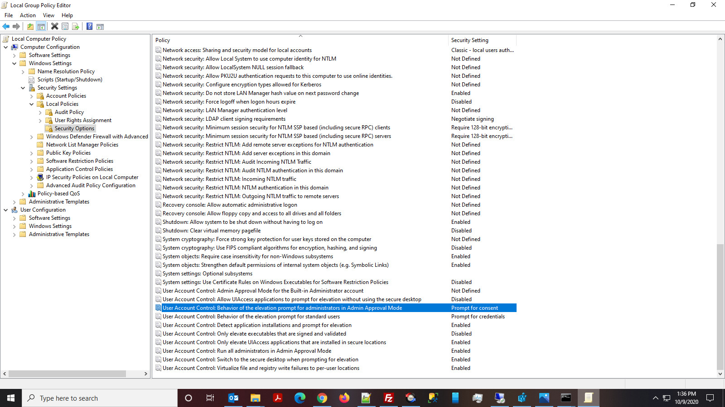Click the Back navigation arrow in the toolbar
Viewport: 725px width, 407px height.
(6, 26)
